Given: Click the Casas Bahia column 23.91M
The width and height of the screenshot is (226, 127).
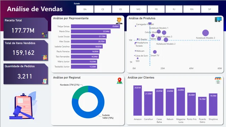Looking at the screenshot, I should click(x=159, y=102).
